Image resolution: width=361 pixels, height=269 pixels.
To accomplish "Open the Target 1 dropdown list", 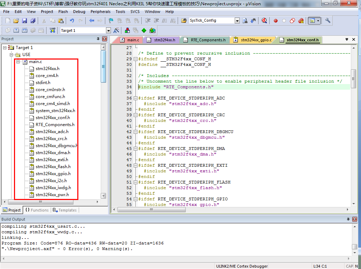I will tap(108, 30).
